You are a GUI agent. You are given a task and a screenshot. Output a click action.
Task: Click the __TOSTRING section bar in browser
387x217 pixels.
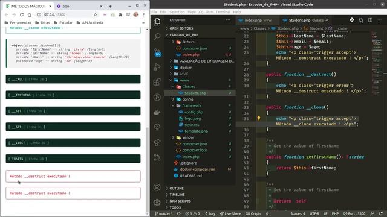point(73,95)
